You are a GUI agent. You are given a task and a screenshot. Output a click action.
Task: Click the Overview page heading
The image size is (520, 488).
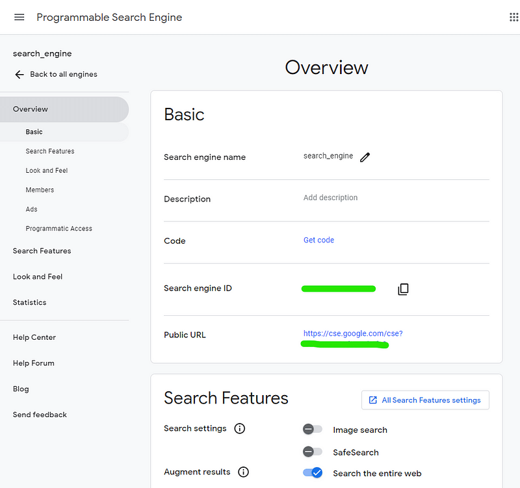click(327, 68)
